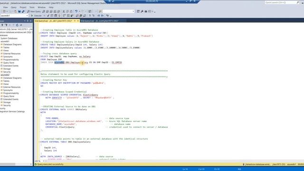Click the Cut scissors icon

click(x=64, y=11)
